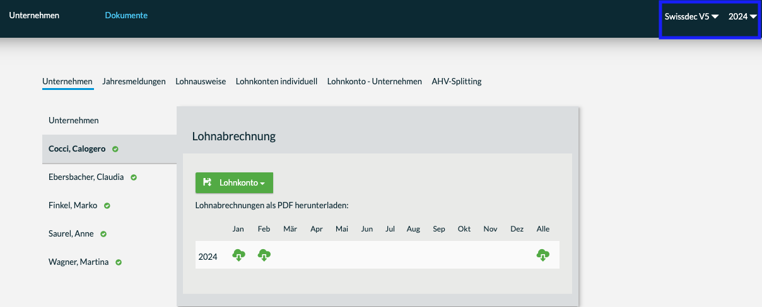
Task: Download the February 2024 payslip PDF
Action: click(x=264, y=255)
